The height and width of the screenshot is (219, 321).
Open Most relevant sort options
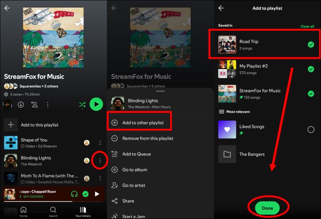pyautogui.click(x=235, y=112)
